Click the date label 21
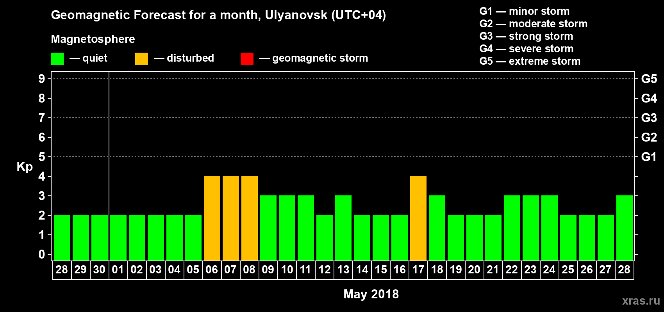The image size is (664, 312). coord(493,270)
